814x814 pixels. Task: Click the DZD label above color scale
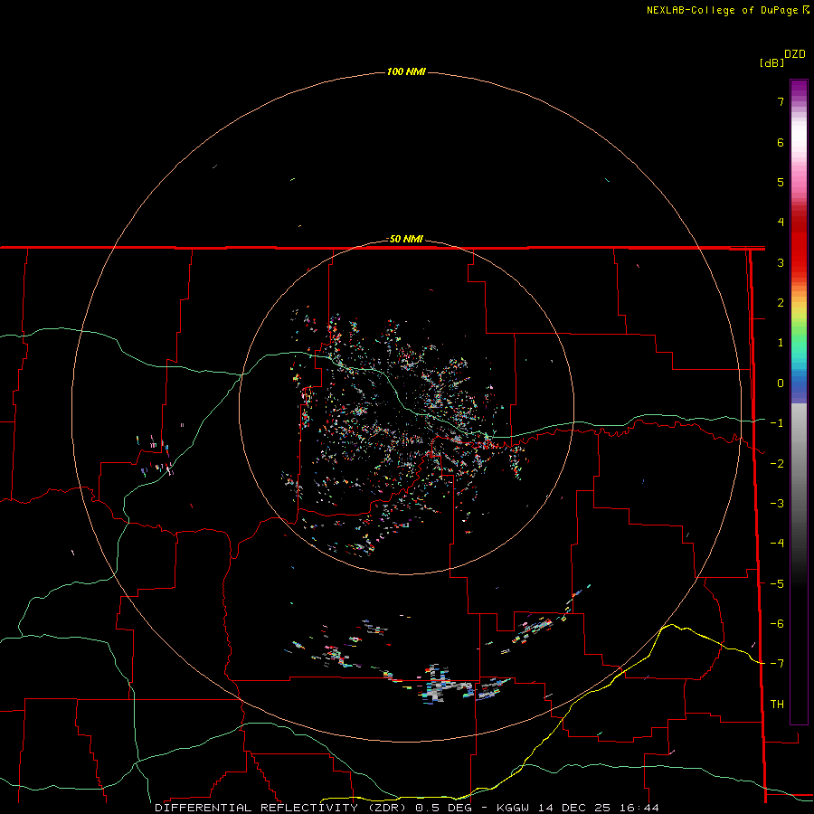point(794,54)
